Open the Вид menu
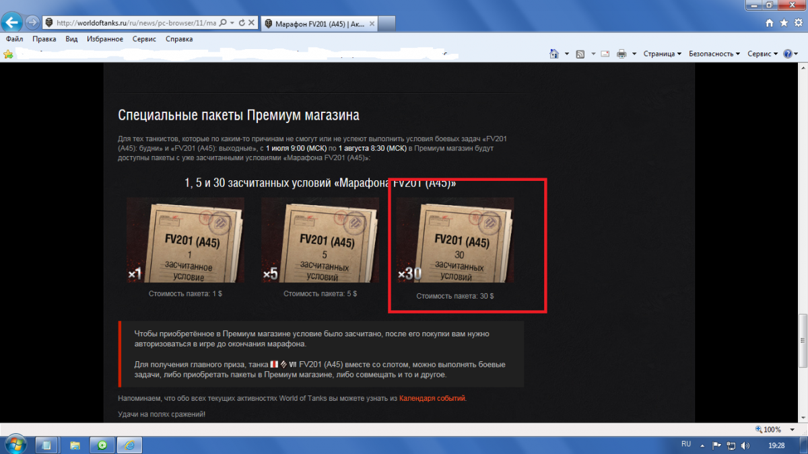The height and width of the screenshot is (454, 808). [x=72, y=39]
